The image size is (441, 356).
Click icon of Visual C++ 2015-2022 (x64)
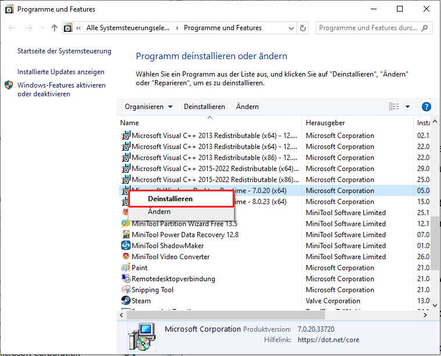(x=126, y=169)
